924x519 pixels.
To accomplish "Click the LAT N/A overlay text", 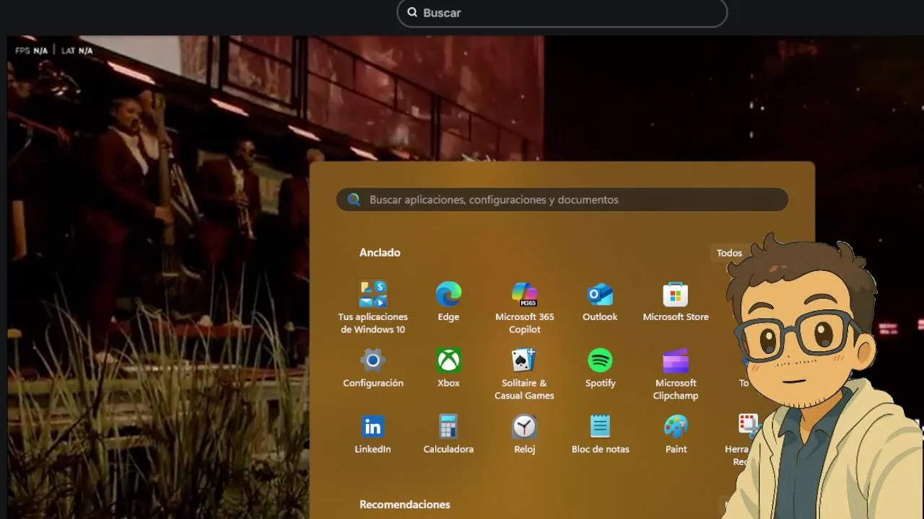I will coord(77,50).
